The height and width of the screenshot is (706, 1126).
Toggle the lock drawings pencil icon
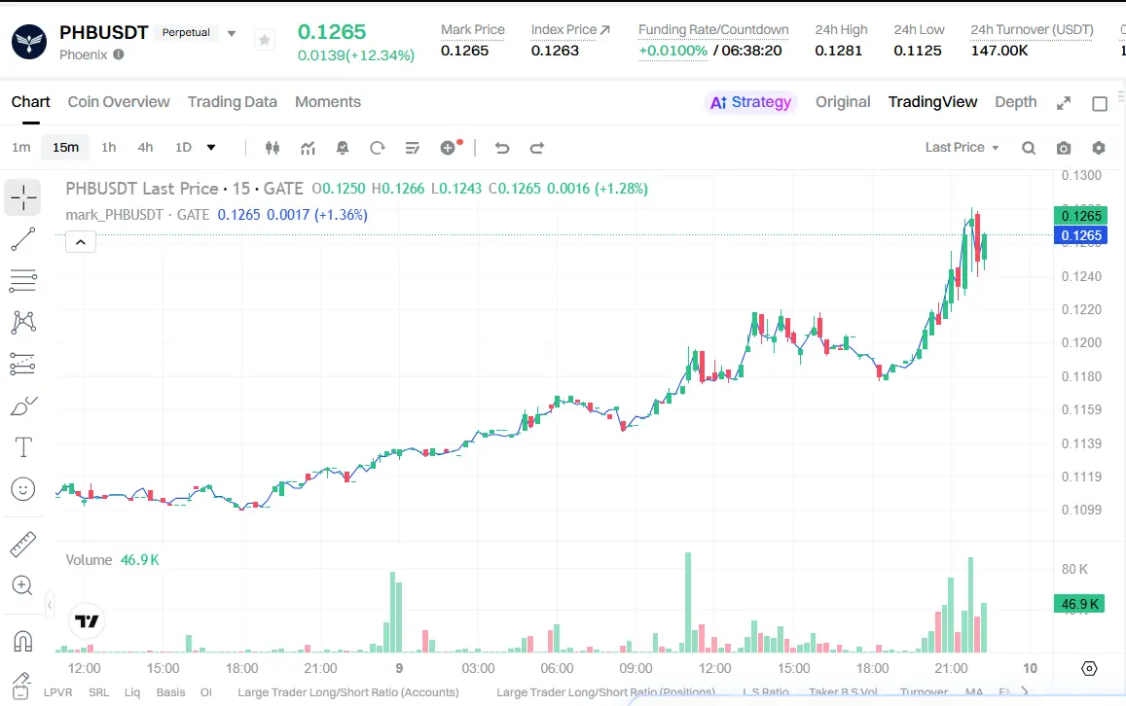point(21,685)
